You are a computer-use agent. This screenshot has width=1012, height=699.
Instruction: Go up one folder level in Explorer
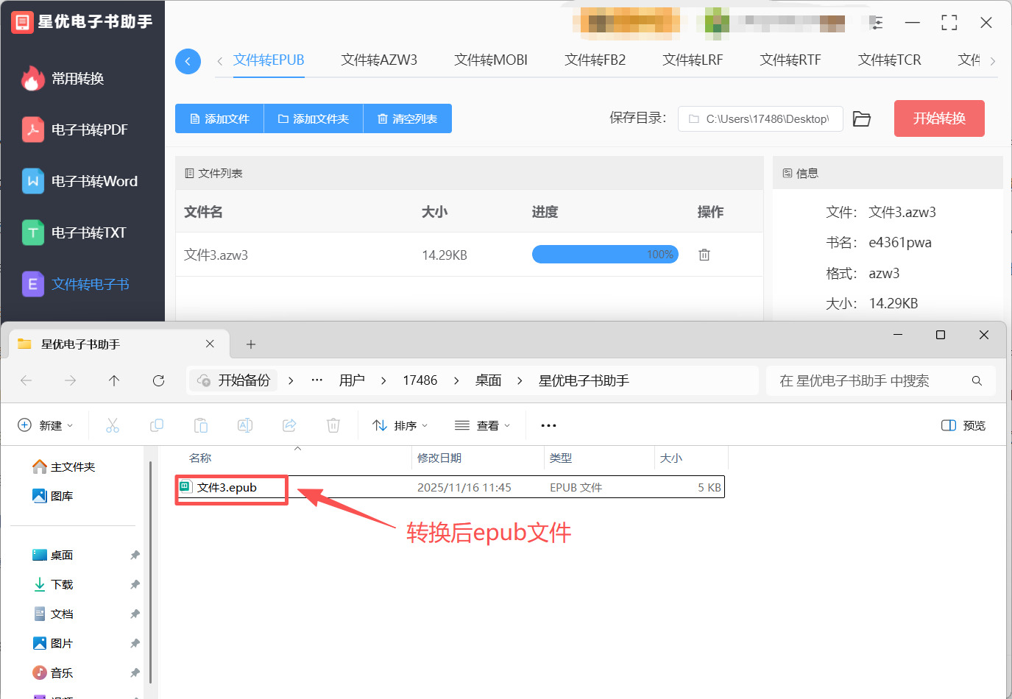point(114,380)
